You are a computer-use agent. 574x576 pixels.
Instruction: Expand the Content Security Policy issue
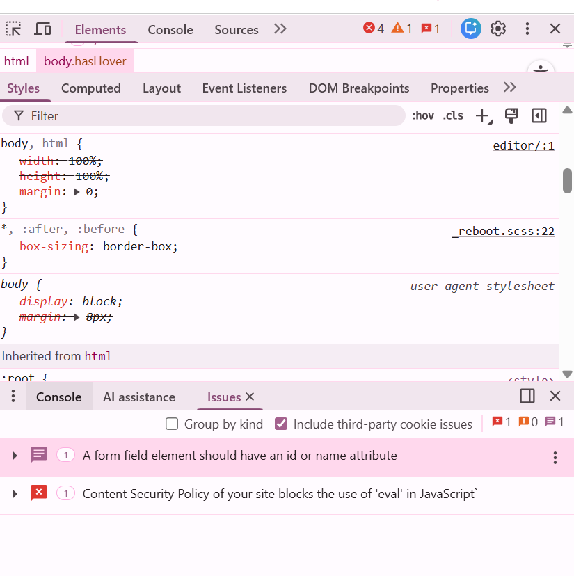tap(15, 494)
